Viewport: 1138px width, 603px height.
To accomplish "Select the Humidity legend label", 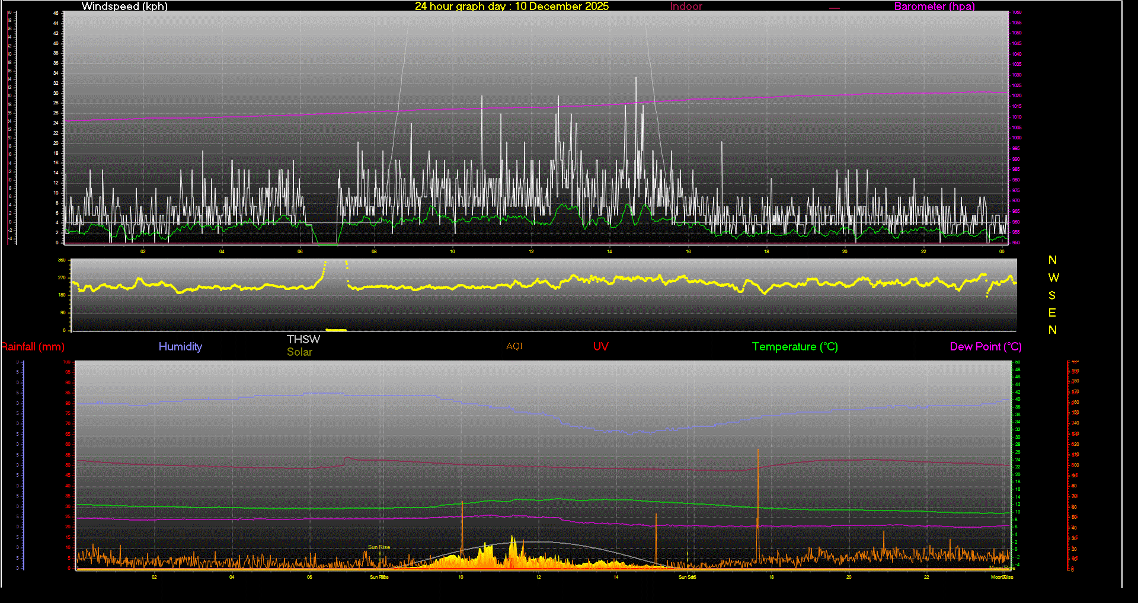I will click(180, 347).
